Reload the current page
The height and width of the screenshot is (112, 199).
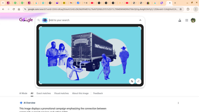tap(14, 9)
